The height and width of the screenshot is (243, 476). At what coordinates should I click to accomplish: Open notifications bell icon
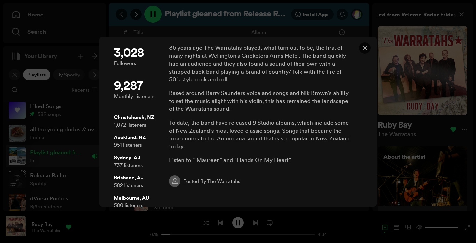(342, 15)
